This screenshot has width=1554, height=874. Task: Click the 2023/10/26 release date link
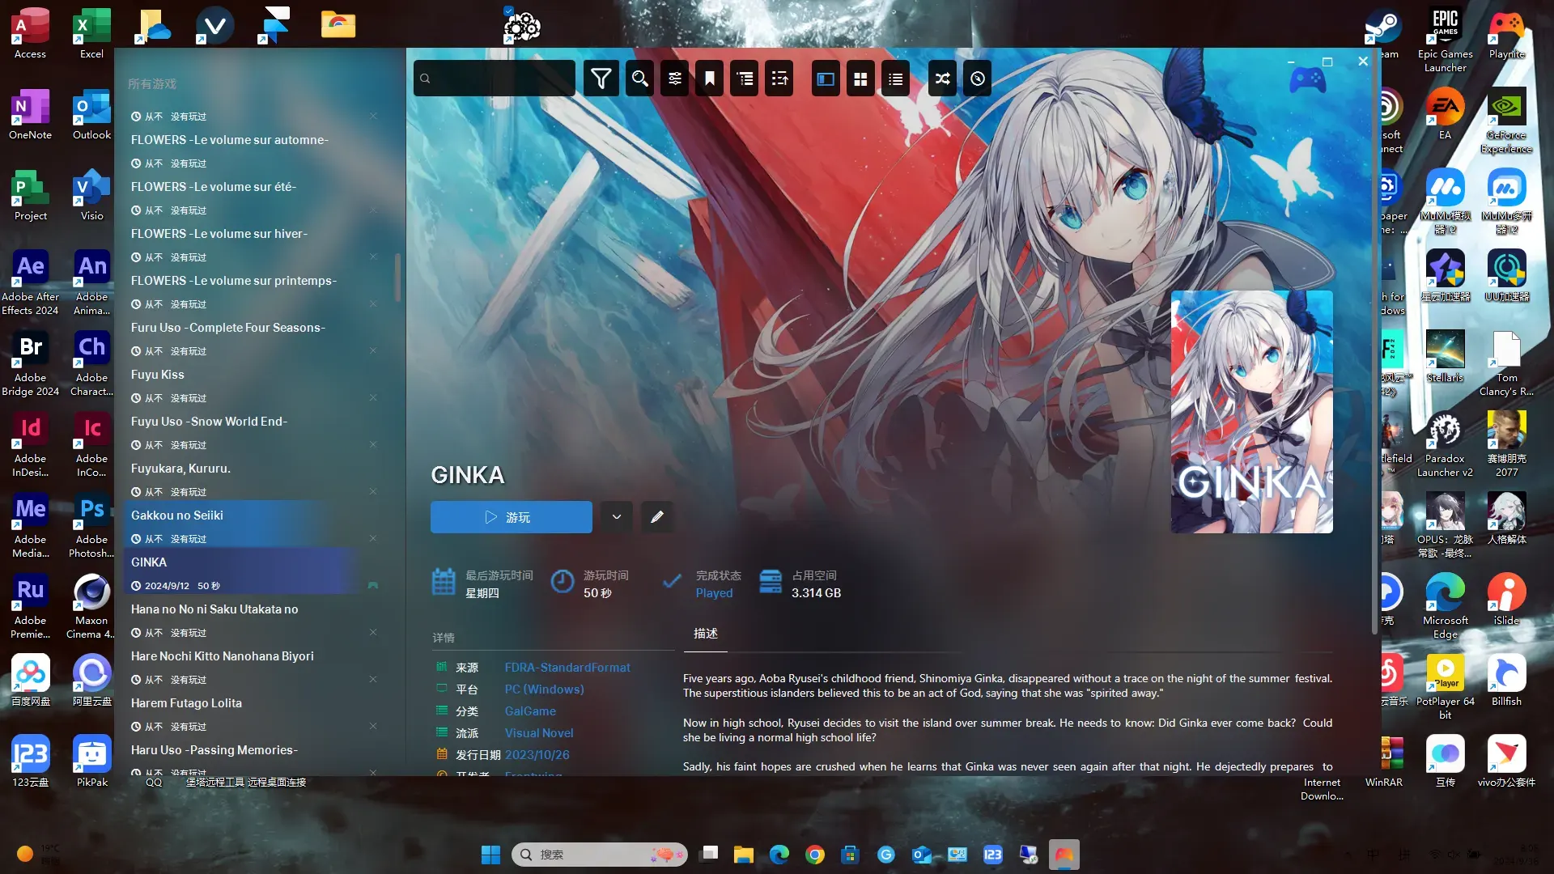click(x=537, y=755)
